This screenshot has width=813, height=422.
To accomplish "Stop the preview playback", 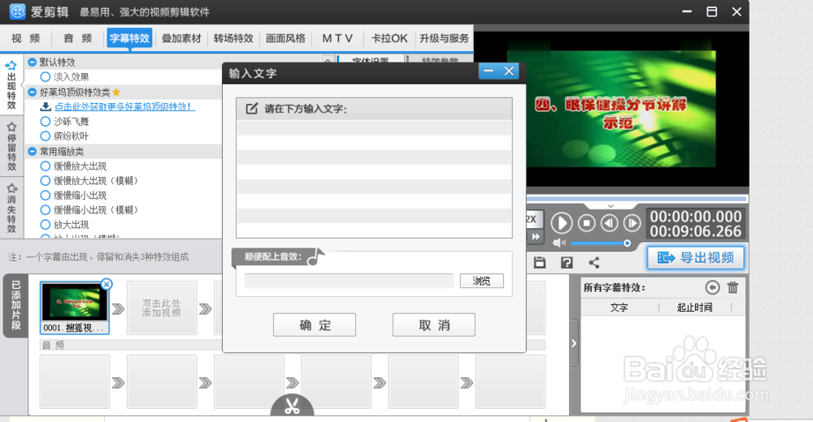I will [586, 223].
